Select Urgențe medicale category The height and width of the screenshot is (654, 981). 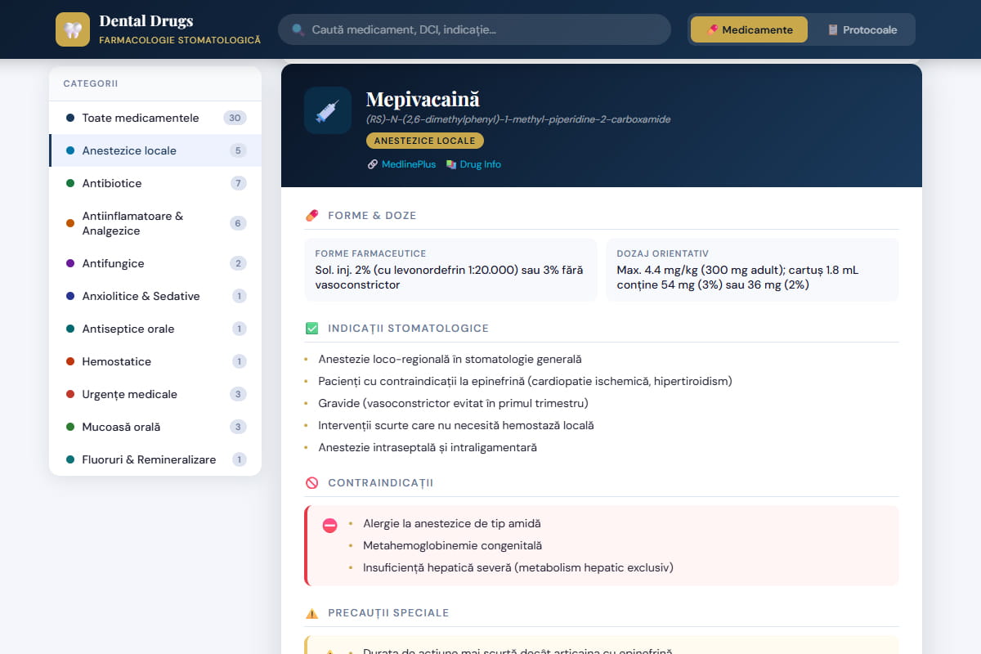pyautogui.click(x=155, y=394)
